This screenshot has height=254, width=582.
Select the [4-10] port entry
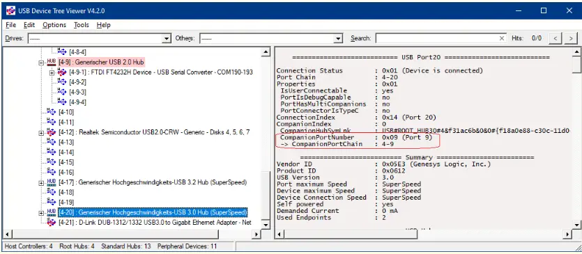(x=66, y=112)
